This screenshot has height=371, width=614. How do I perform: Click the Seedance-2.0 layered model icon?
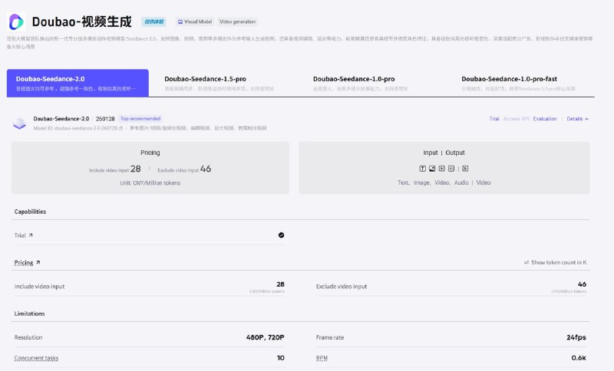click(x=20, y=123)
